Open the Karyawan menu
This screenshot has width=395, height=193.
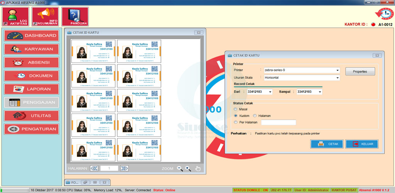pyautogui.click(x=32, y=49)
